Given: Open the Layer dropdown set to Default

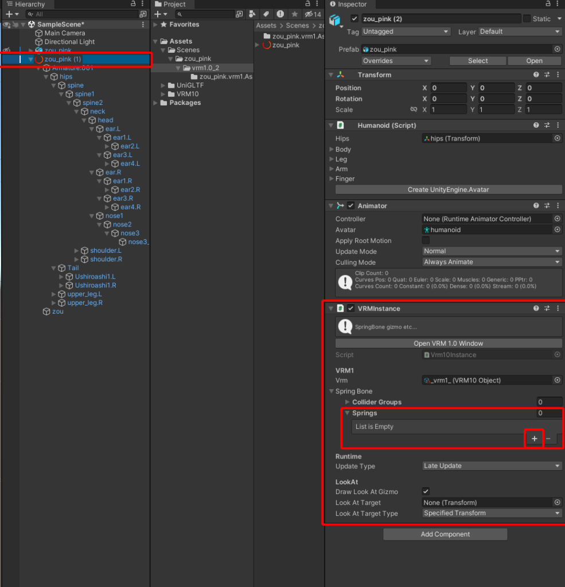Looking at the screenshot, I should pyautogui.click(x=519, y=32).
